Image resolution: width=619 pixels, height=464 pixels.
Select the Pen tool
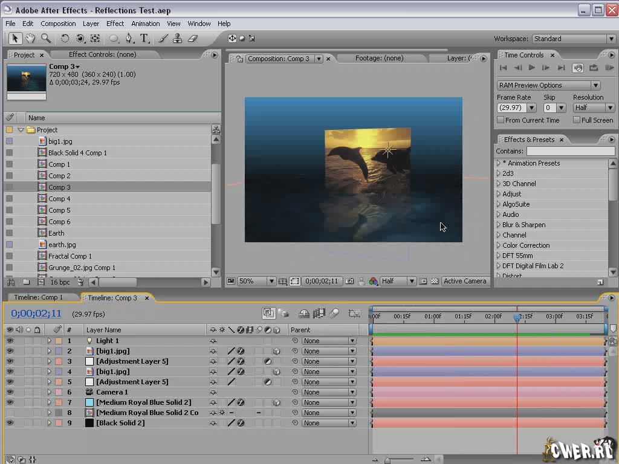(x=129, y=39)
